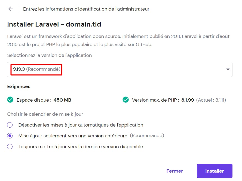This screenshot has height=181, width=242.
Task: Click the 9.19.0 (Recommandé) version field
Action: click(120, 69)
